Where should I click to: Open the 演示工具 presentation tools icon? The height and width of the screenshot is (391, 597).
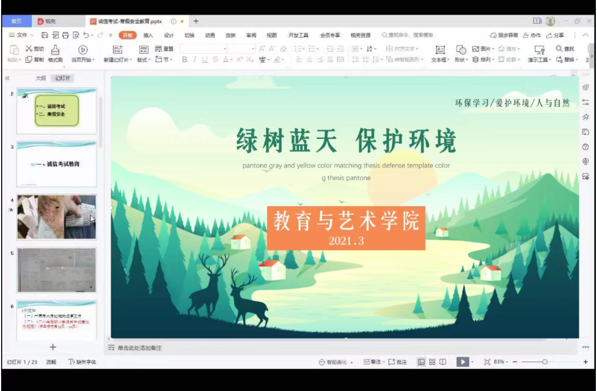539,50
